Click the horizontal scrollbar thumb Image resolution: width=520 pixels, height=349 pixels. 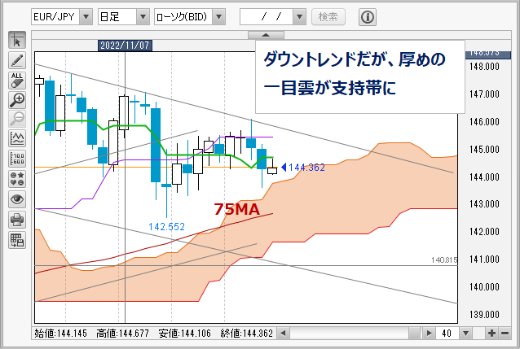click(415, 333)
